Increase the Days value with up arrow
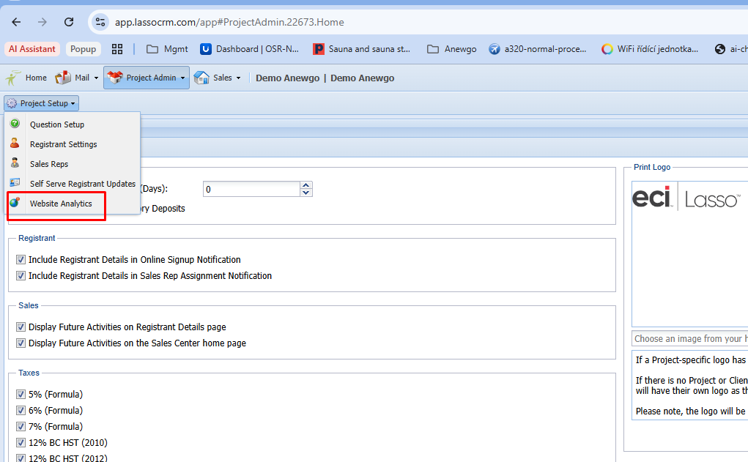 (x=306, y=185)
